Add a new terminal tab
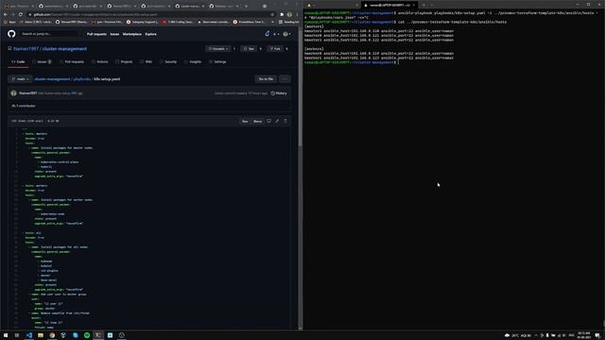605x340 pixels. click(423, 5)
